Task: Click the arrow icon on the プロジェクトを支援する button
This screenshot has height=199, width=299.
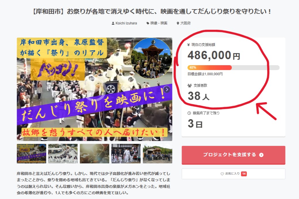Action: [x=261, y=155]
